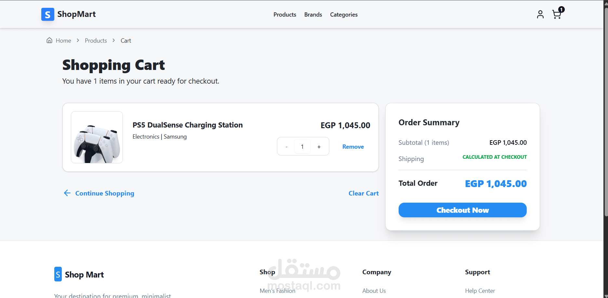The width and height of the screenshot is (608, 298).
Task: Open the PS5 charging station thumbnail
Action: pos(97,137)
